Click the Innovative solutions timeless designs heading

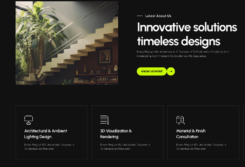(187, 35)
